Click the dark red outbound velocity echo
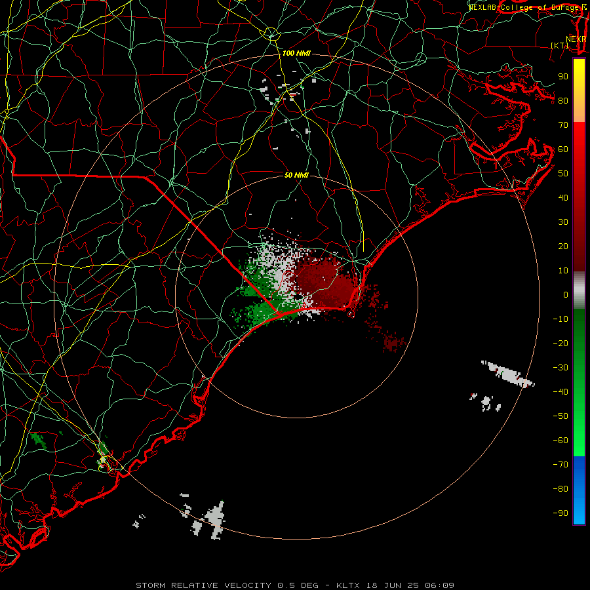Viewport: 590px width, 590px height. point(327,282)
